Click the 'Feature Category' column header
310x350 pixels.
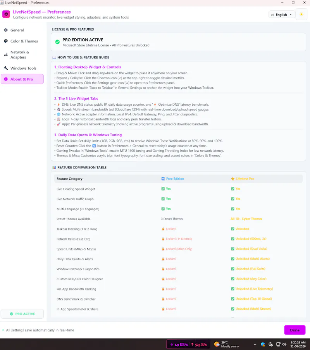pyautogui.click(x=69, y=179)
